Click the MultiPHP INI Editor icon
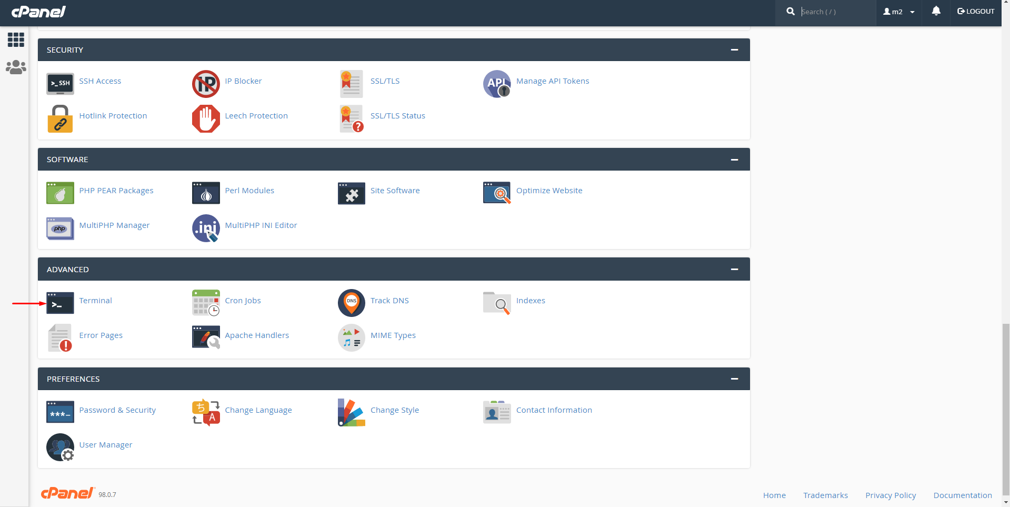Image resolution: width=1010 pixels, height=507 pixels. [206, 228]
